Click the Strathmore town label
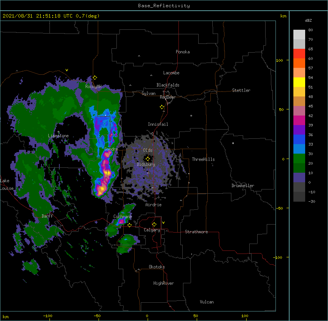328x321 pixels. coord(196,232)
